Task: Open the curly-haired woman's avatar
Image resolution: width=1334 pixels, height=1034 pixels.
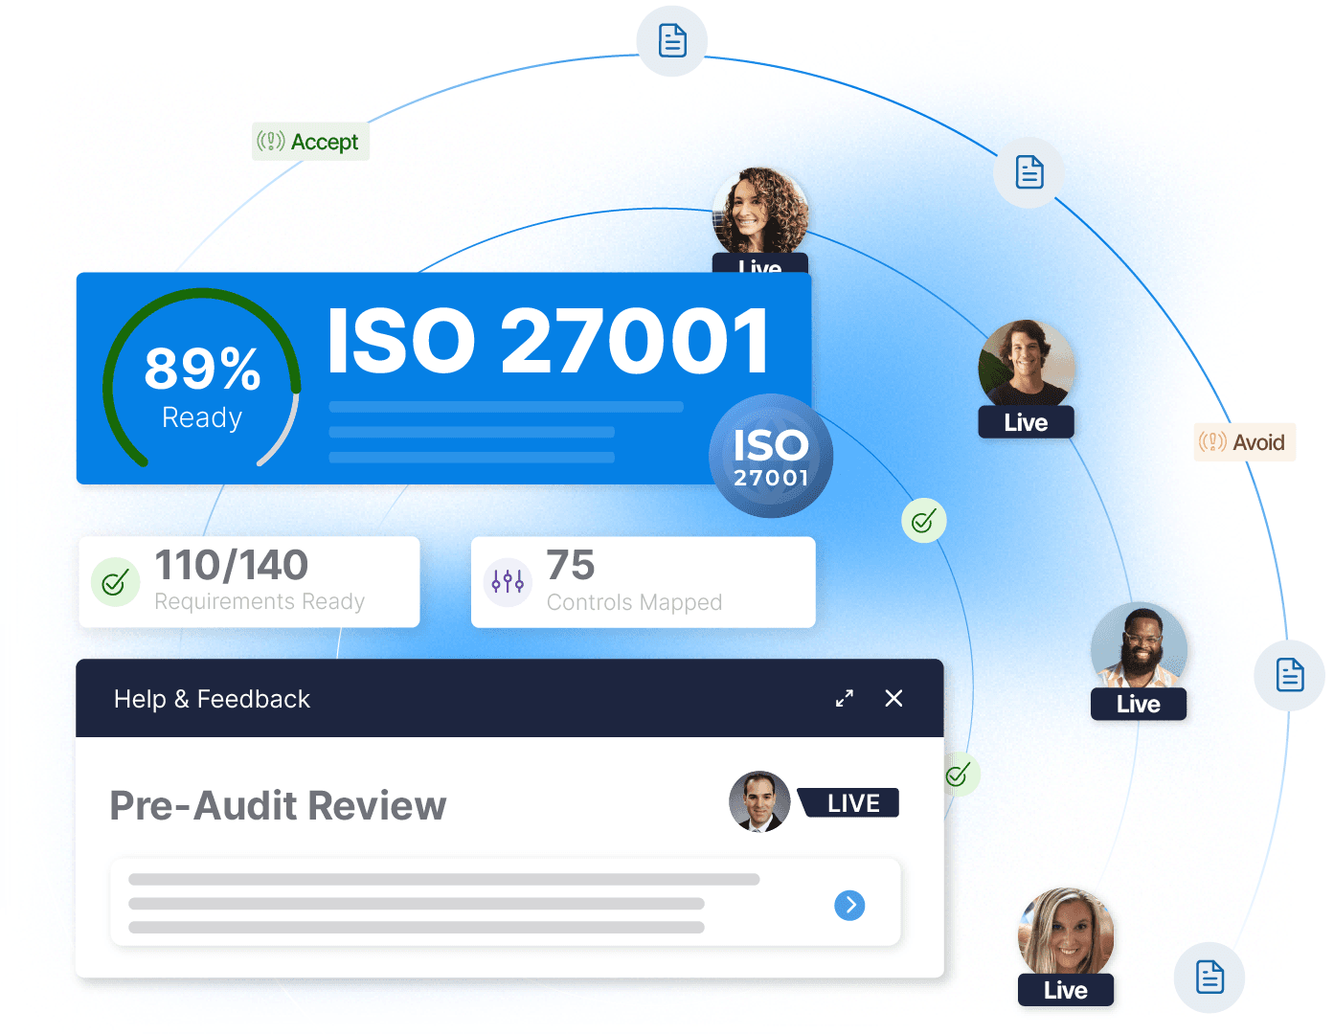Action: click(x=759, y=213)
